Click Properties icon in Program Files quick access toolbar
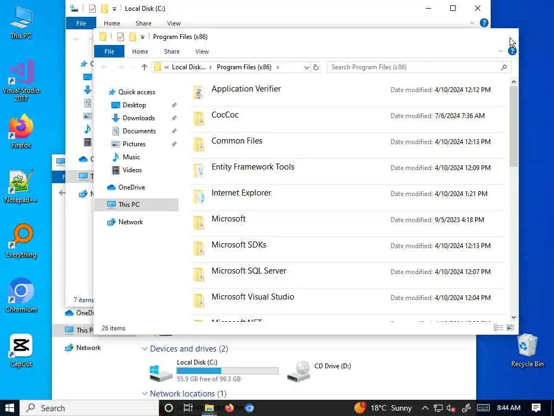Image resolution: width=554 pixels, height=416 pixels. (x=121, y=37)
